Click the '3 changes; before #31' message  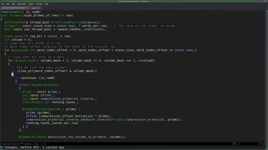click(20, 147)
